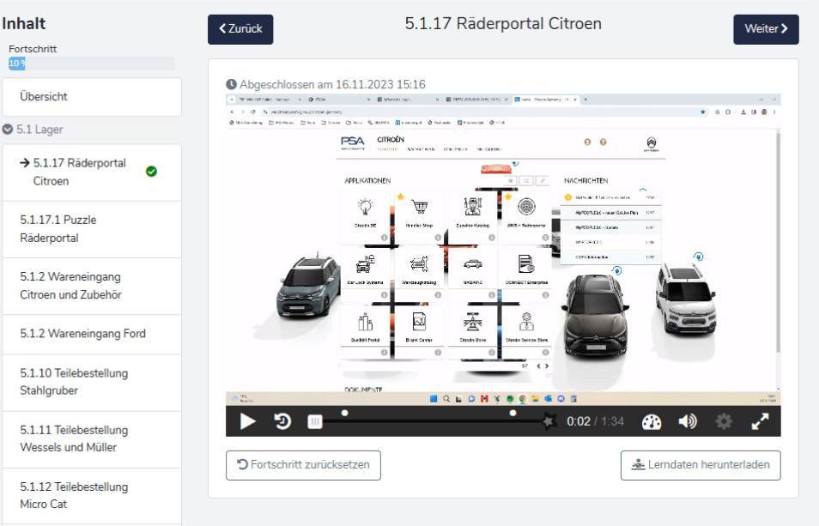Image resolution: width=819 pixels, height=526 pixels.
Task: Mute the video volume speaker
Action: (x=688, y=421)
